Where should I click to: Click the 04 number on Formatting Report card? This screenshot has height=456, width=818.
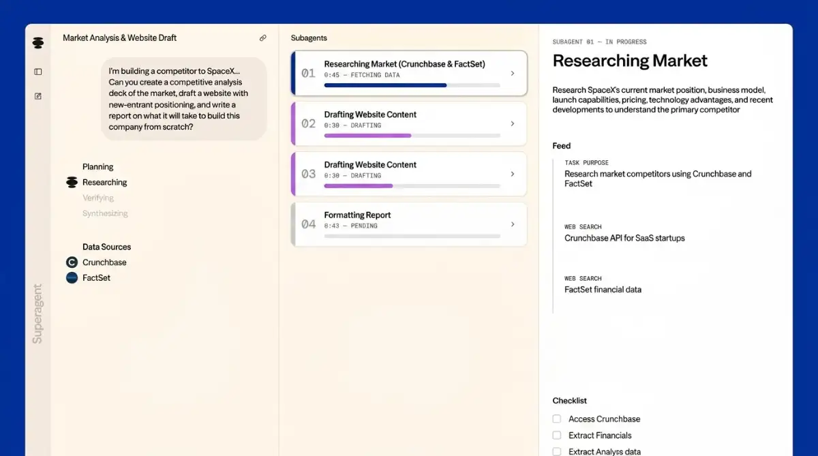[309, 224]
